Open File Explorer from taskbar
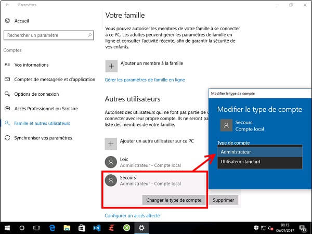Image resolution: width=312 pixels, height=234 pixels. pos(67,228)
